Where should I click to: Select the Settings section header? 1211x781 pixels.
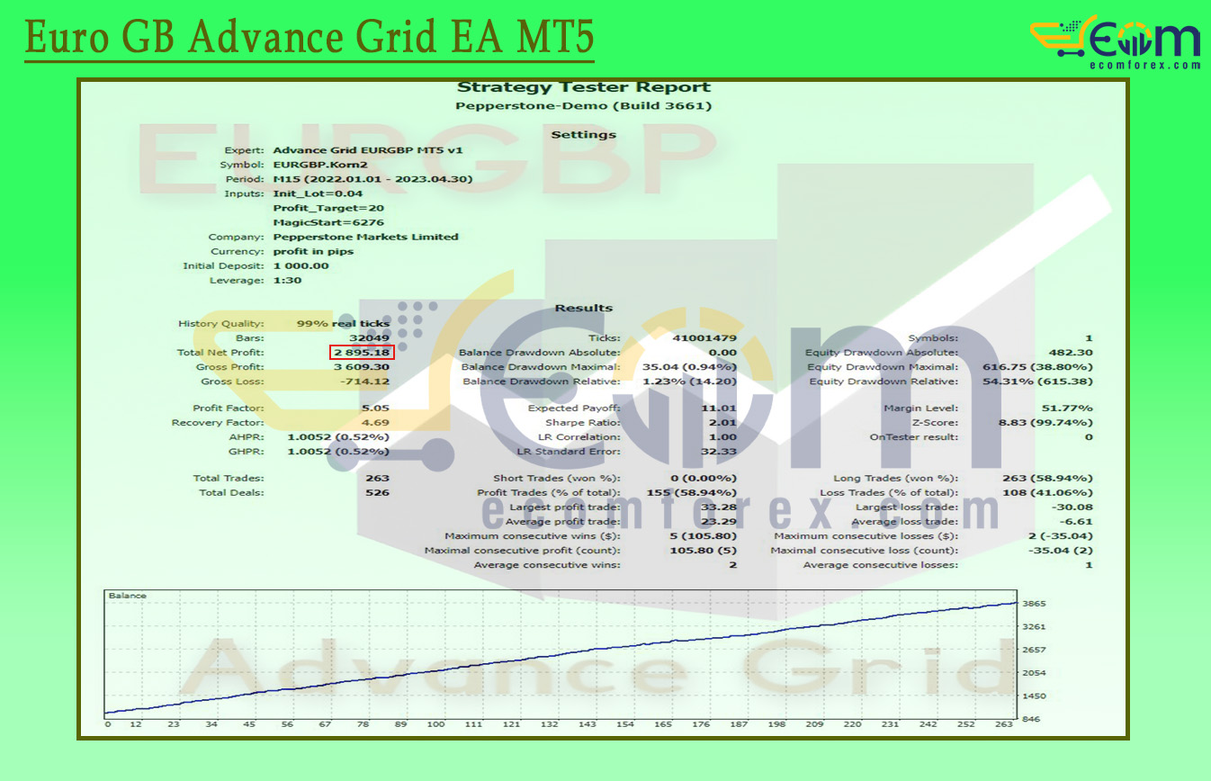click(584, 134)
